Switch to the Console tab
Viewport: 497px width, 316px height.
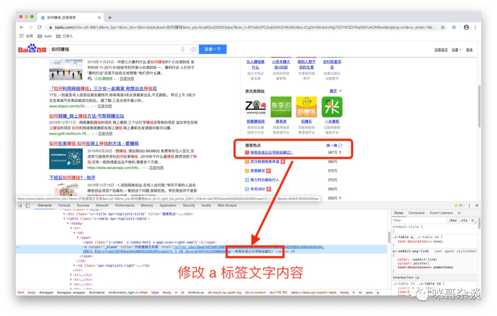pos(64,205)
